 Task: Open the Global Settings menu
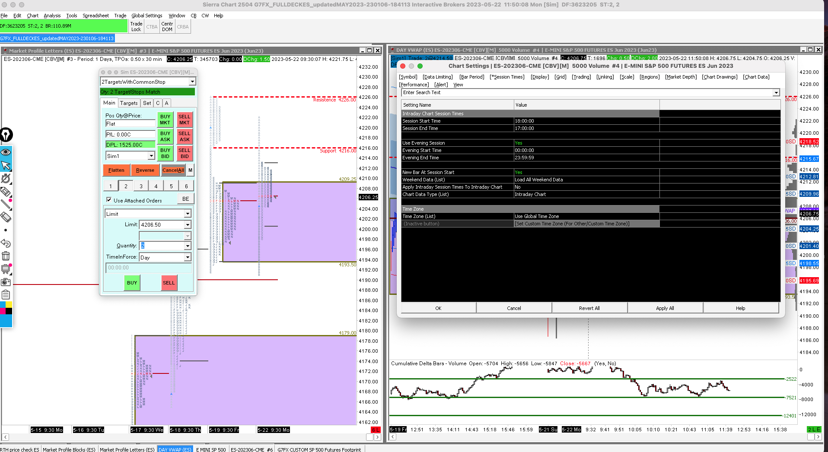point(147,16)
